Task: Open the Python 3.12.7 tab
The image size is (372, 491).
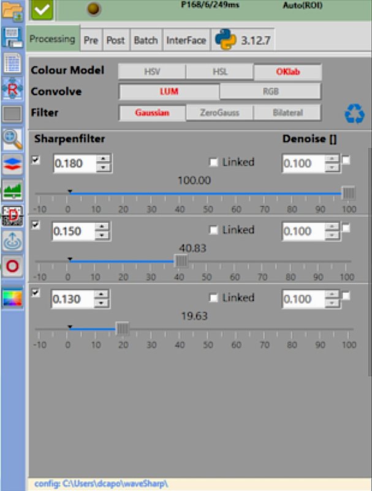Action: (243, 39)
